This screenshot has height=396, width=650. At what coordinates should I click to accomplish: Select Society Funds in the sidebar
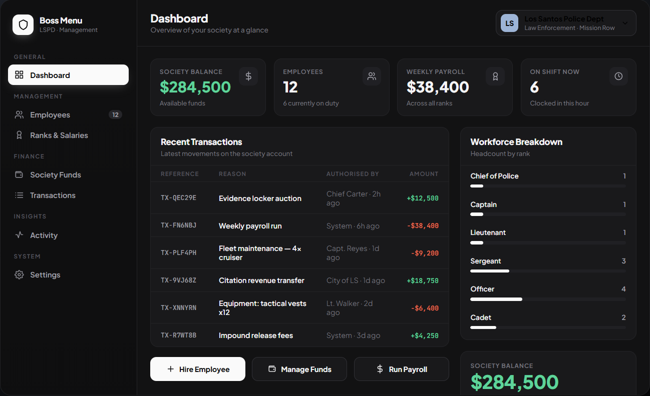pyautogui.click(x=68, y=174)
